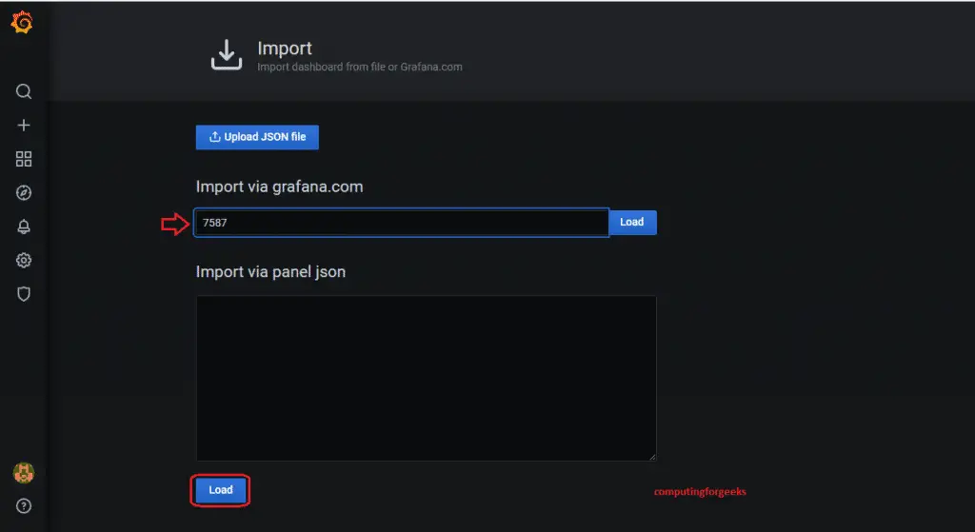Open the Create plus menu
This screenshot has width=975, height=532.
[x=24, y=126]
